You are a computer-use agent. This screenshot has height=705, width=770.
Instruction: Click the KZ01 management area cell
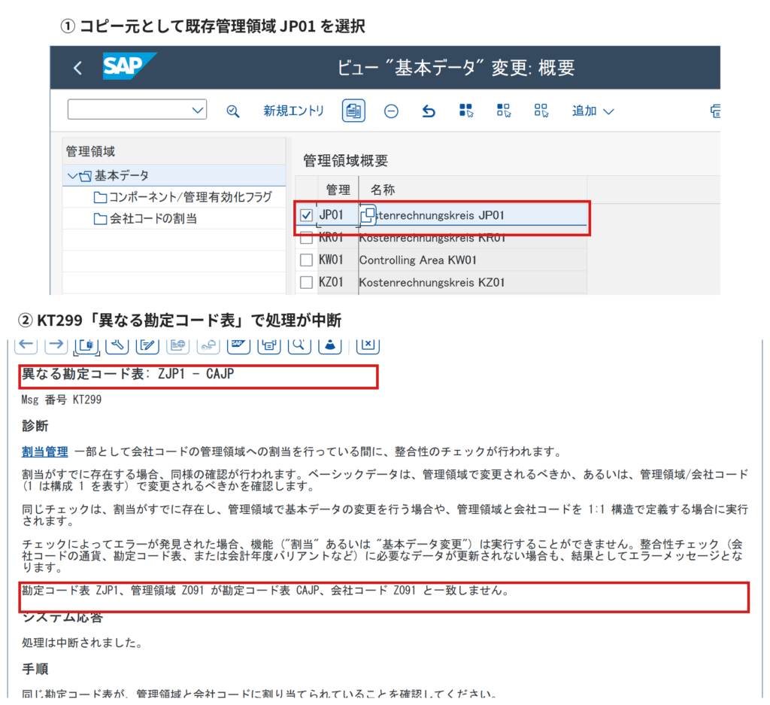click(338, 282)
